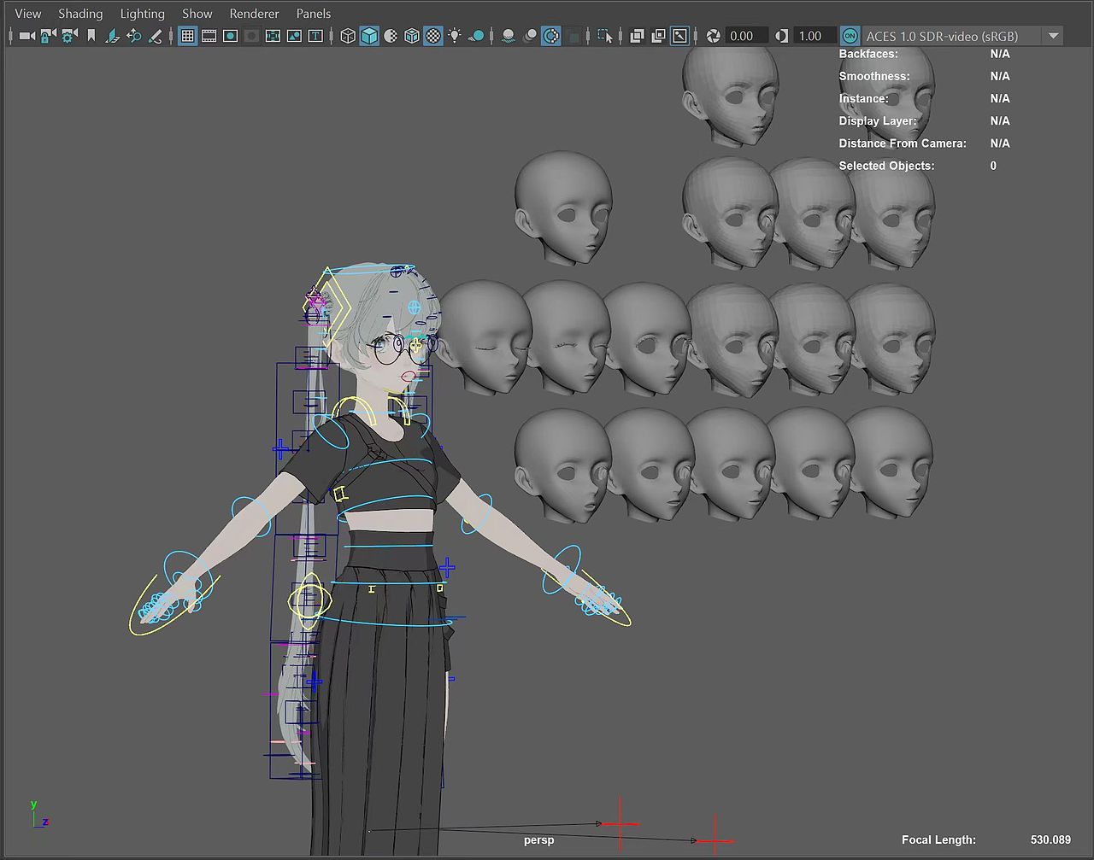Toggle Multisample Anti-aliasing icon
This screenshot has width=1094, height=860.
[x=551, y=36]
